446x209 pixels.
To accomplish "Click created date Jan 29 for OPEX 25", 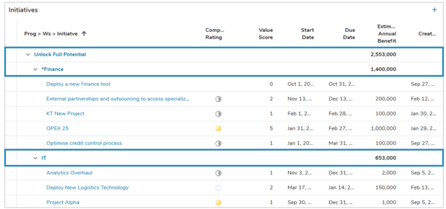I will 423,128.
